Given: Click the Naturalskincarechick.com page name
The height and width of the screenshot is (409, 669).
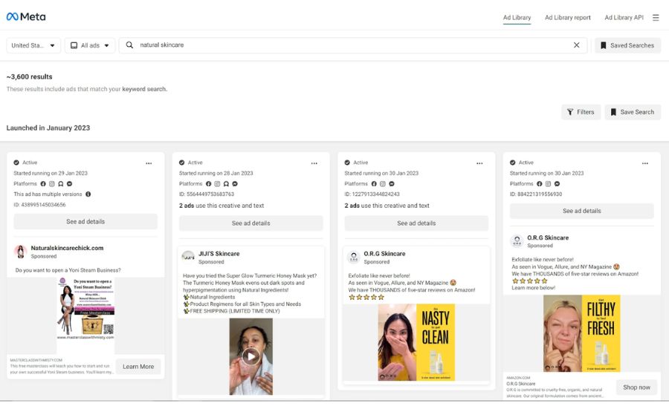Looking at the screenshot, I should [x=67, y=248].
